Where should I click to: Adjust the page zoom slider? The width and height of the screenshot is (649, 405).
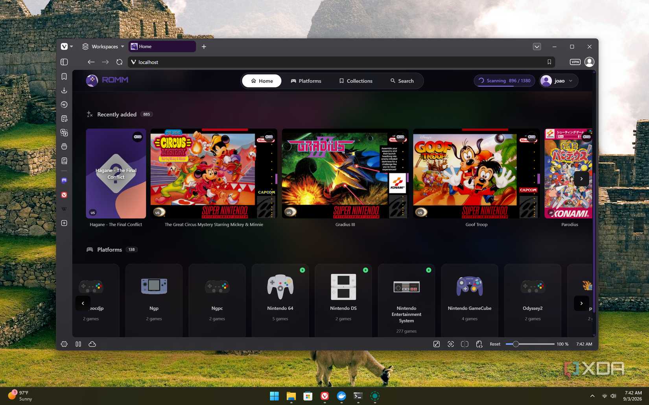(x=530, y=344)
